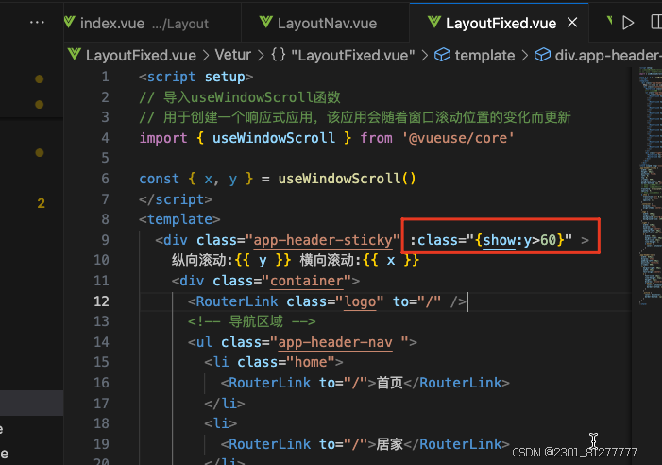662x465 pixels.
Task: Click the 导航区域 comment on line 13
Action: [x=251, y=322]
